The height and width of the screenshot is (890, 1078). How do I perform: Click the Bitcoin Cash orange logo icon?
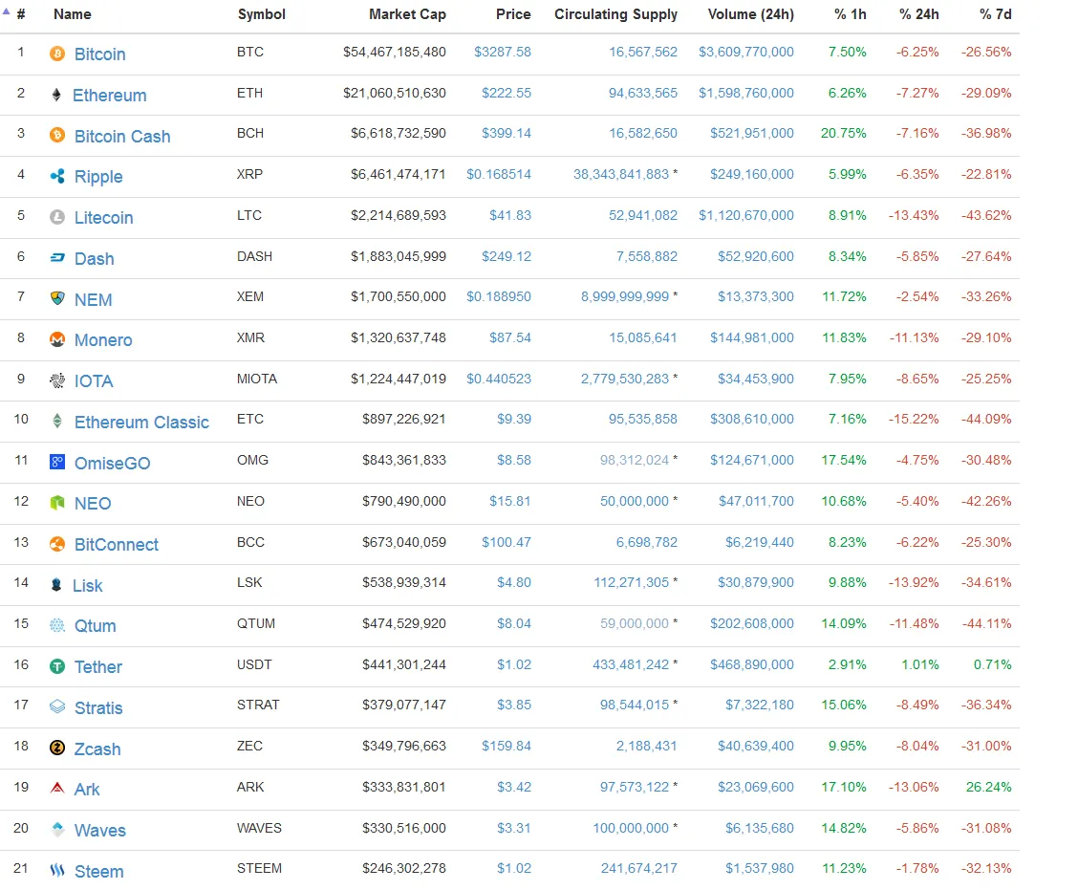57,136
